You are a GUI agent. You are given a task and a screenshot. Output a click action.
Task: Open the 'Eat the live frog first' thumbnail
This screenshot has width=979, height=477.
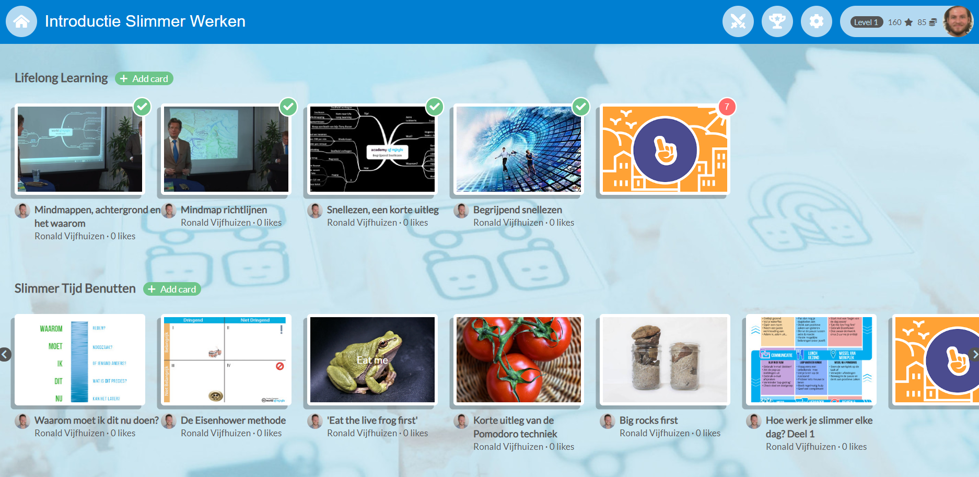coord(372,360)
